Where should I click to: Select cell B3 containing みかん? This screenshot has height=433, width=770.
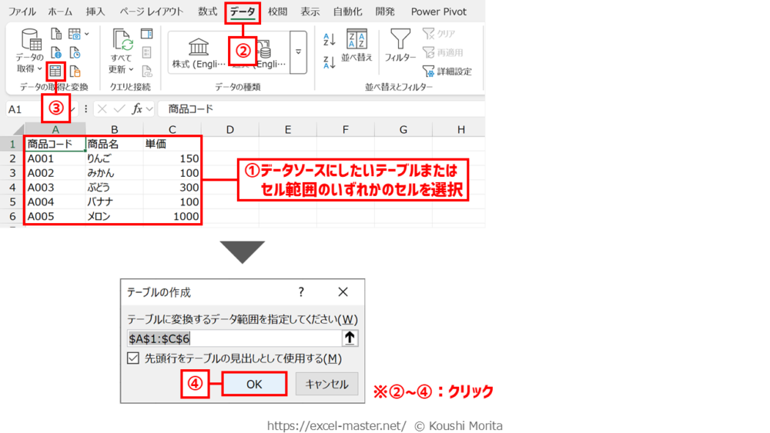[x=114, y=173]
